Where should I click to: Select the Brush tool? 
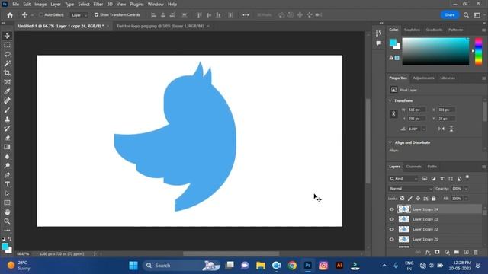pyautogui.click(x=7, y=110)
